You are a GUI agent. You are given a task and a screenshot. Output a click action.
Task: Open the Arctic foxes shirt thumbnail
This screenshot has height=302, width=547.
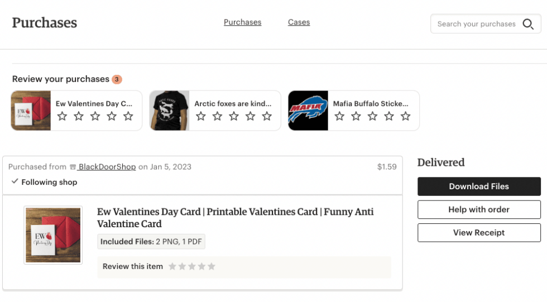tap(169, 111)
